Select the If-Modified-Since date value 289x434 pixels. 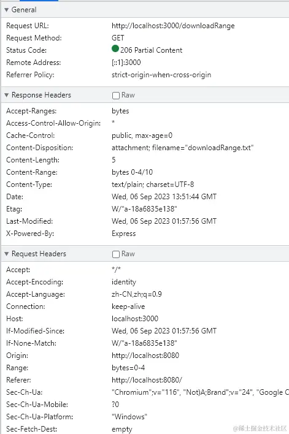[x=164, y=331]
